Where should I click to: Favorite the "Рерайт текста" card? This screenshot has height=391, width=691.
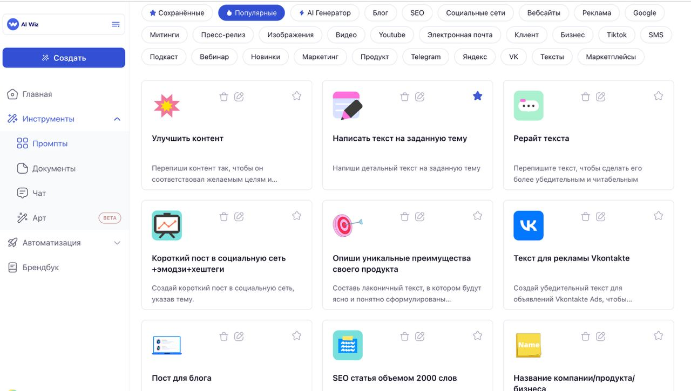(x=658, y=95)
